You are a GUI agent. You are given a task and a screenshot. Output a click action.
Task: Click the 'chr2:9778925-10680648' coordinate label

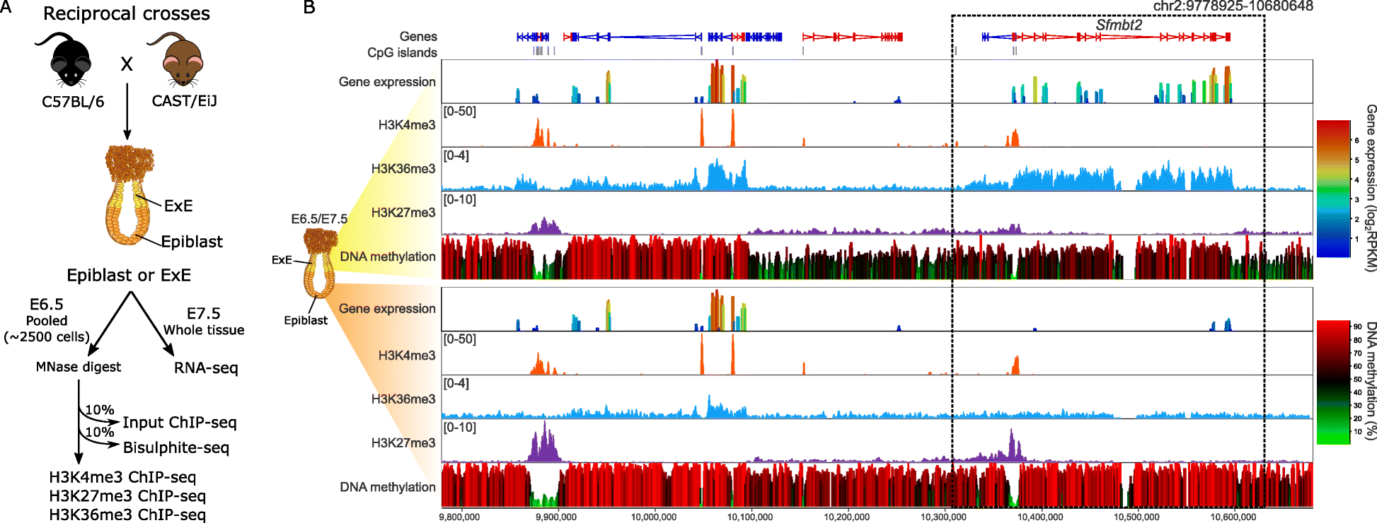click(1233, 6)
